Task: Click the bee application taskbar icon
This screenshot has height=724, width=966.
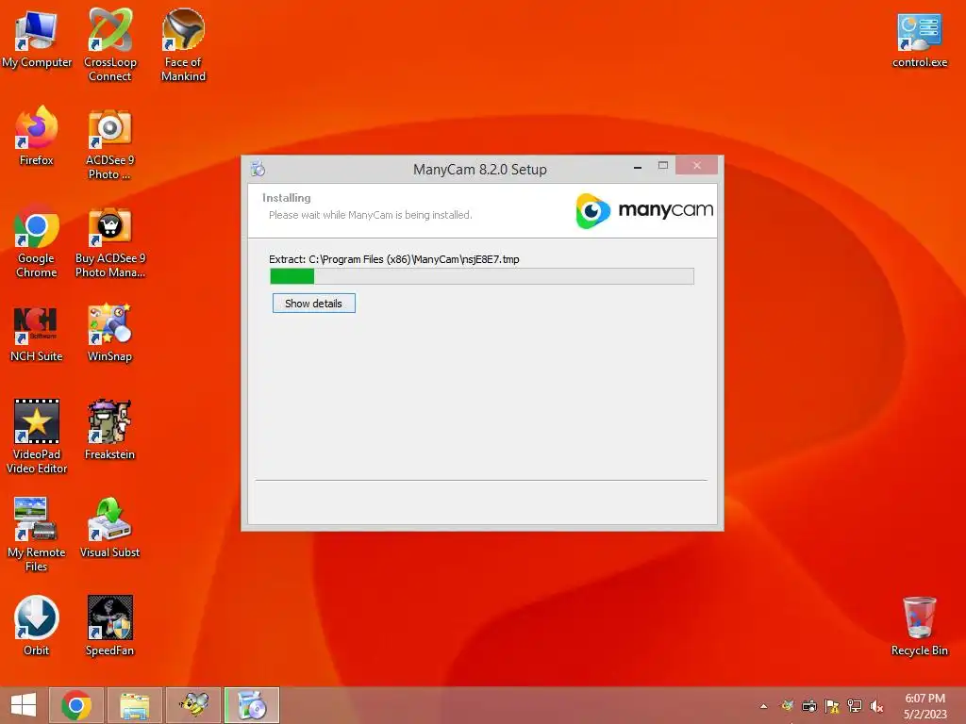Action: [192, 705]
